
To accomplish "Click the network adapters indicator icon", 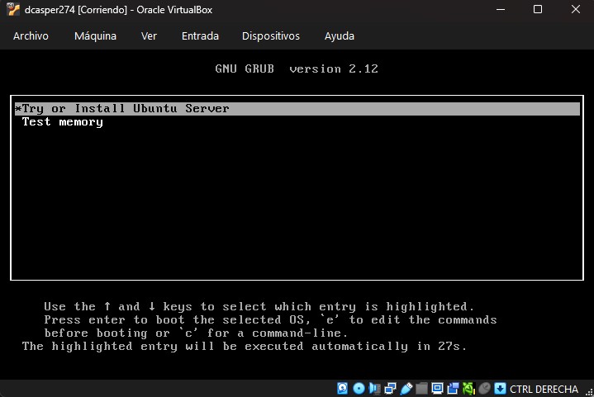I will 390,388.
